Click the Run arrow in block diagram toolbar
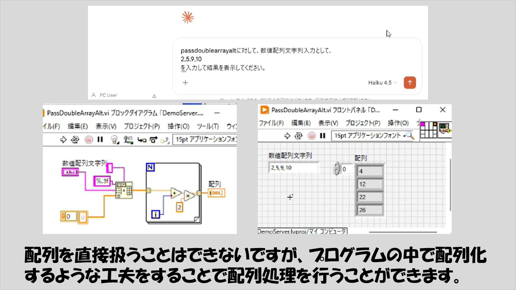516x290 pixels. [x=63, y=140]
